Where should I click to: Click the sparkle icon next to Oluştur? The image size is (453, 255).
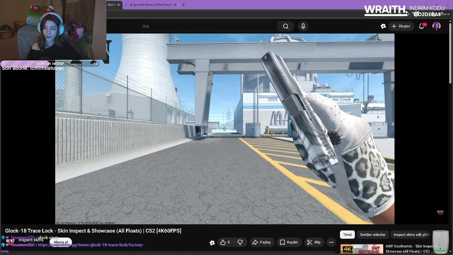383,26
